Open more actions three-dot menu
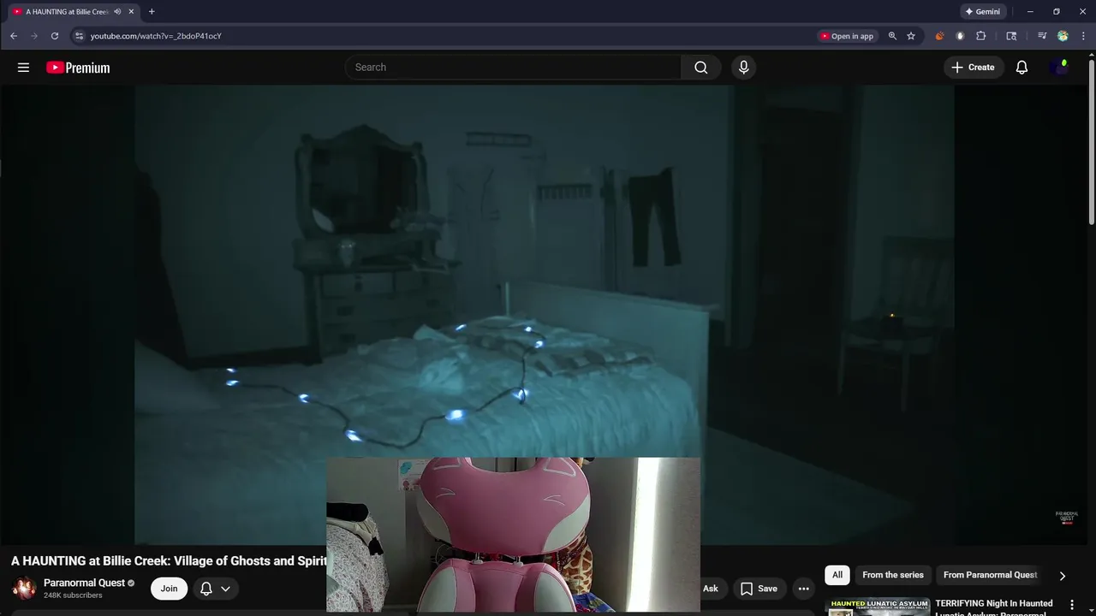This screenshot has height=616, width=1096. pos(803,589)
